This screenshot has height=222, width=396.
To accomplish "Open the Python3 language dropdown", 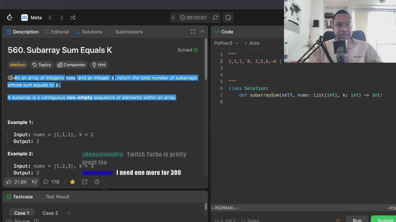I will point(226,43).
